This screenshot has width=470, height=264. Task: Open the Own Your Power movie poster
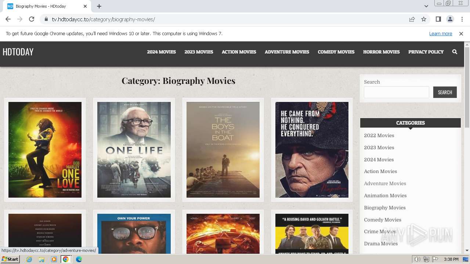point(134,234)
